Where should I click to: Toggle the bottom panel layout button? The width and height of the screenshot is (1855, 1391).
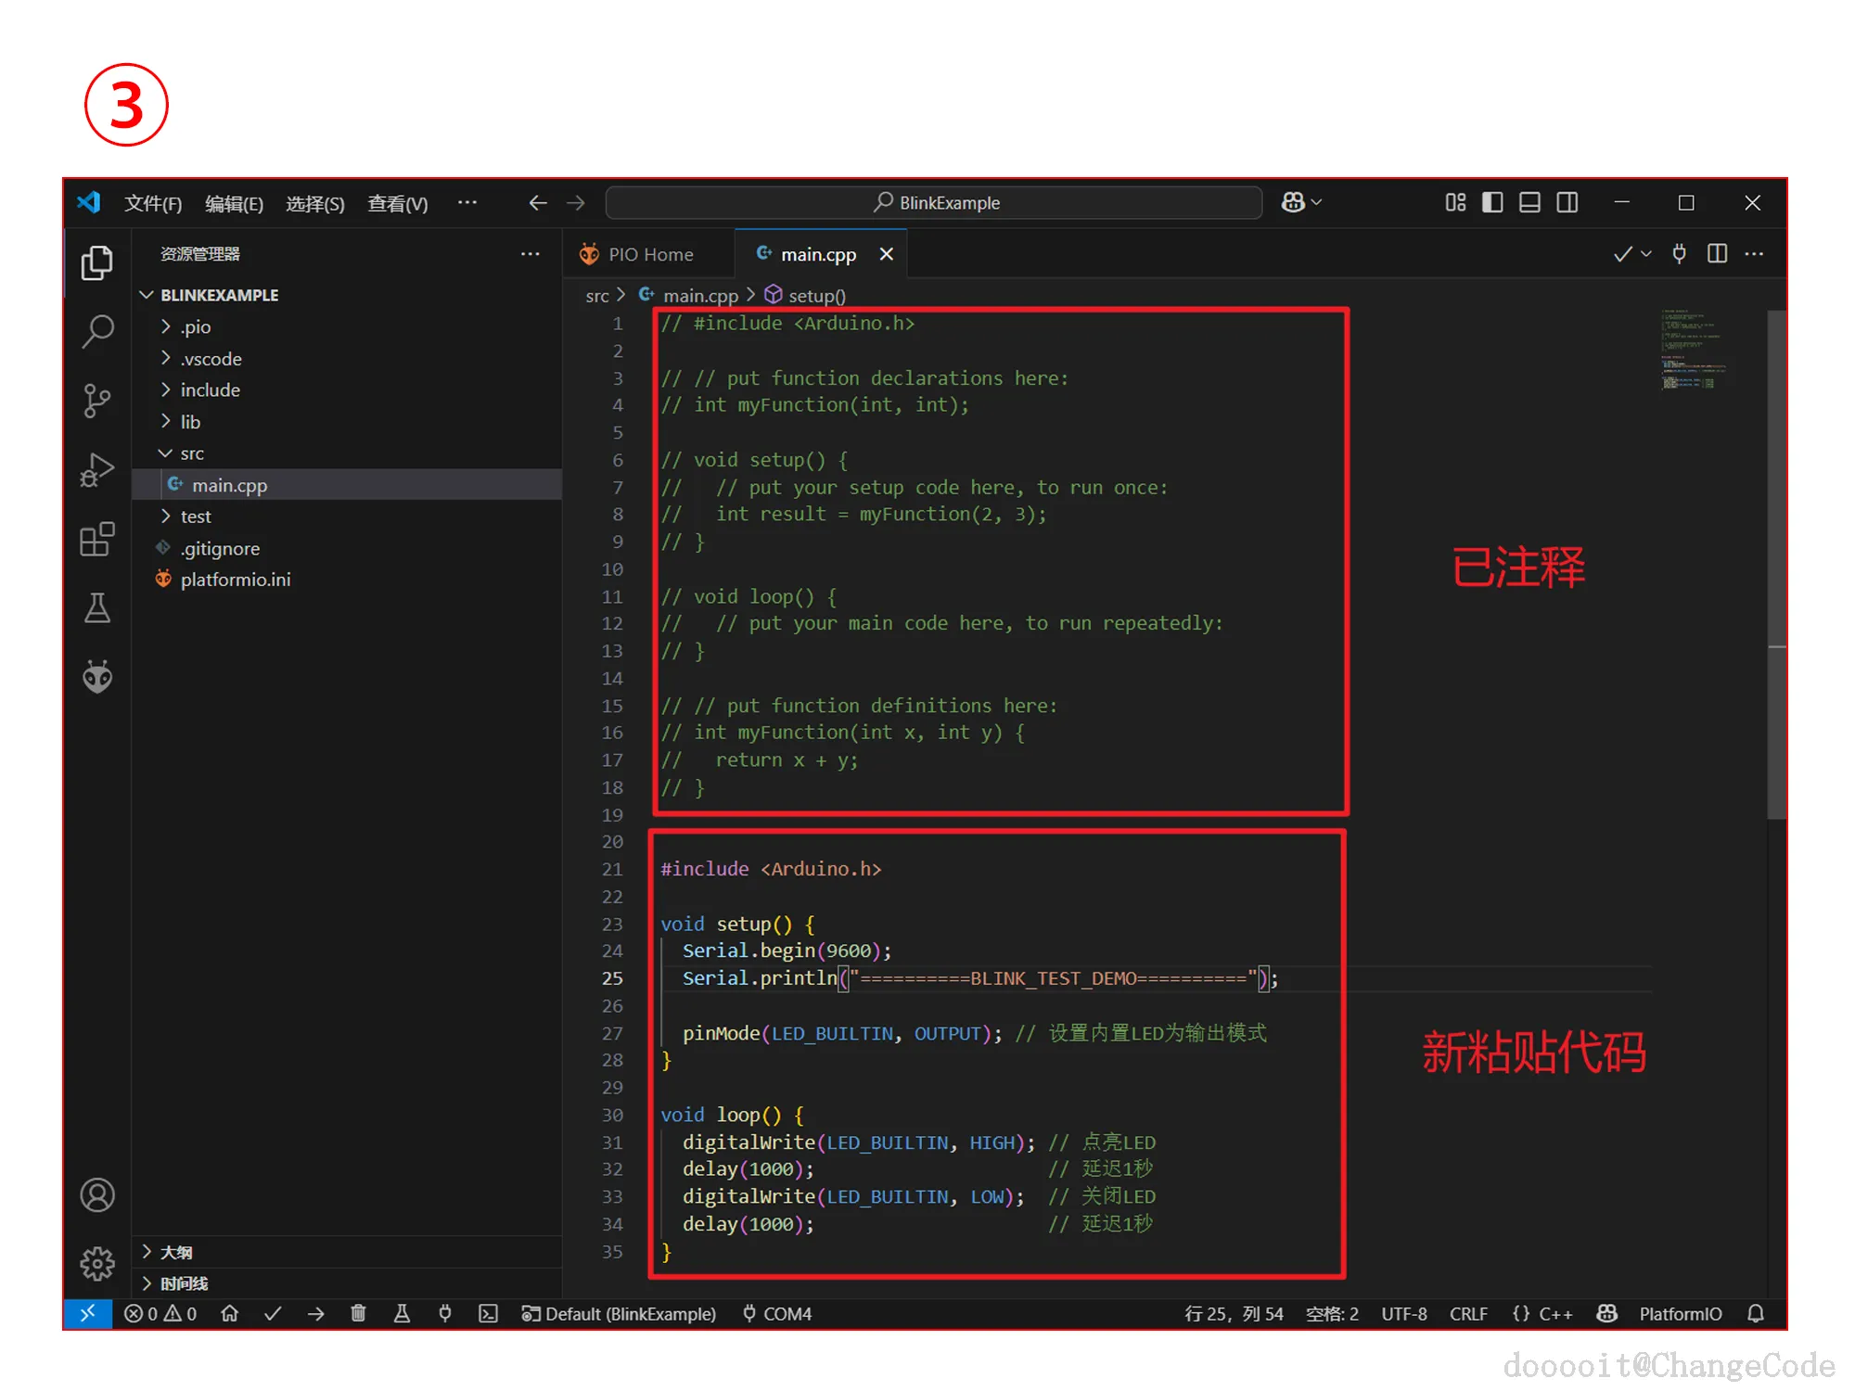click(1529, 202)
